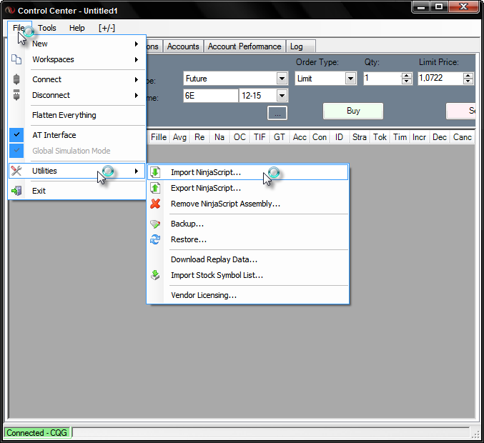The width and height of the screenshot is (484, 443).
Task: Click the Workspaces pages icon
Action: (x=16, y=59)
